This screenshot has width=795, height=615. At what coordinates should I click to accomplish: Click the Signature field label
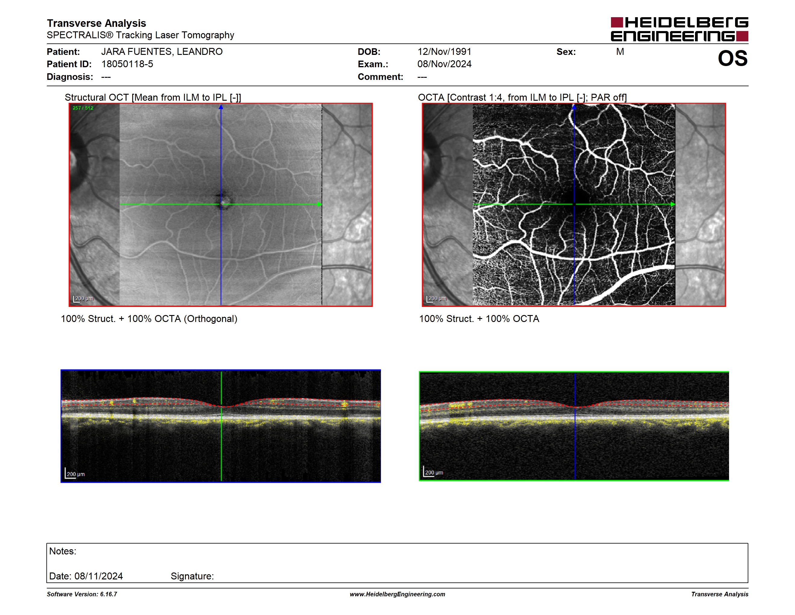(192, 576)
